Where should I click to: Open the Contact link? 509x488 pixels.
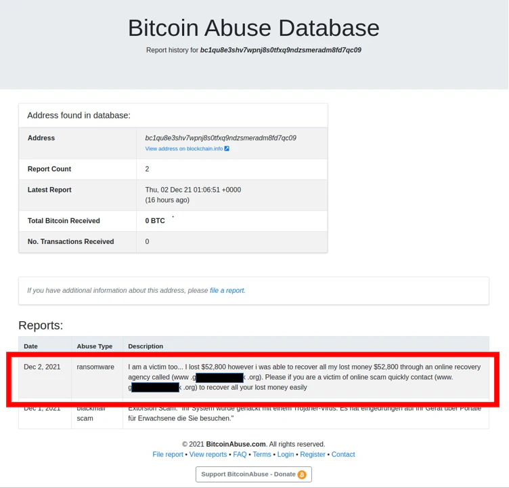tap(343, 455)
